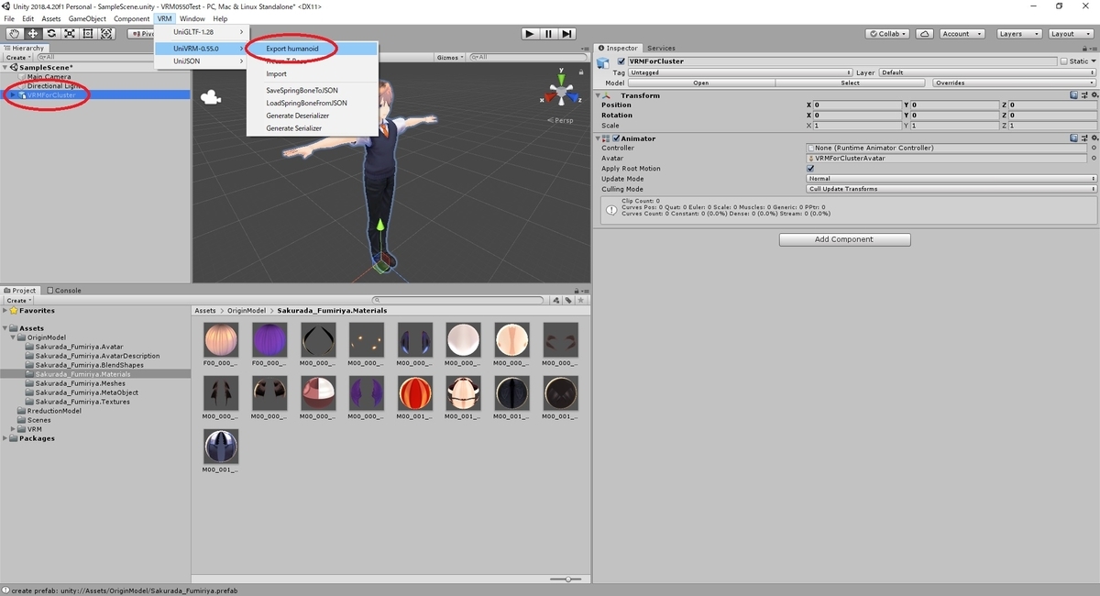This screenshot has width=1100, height=596.
Task: Switch to the Console tab
Action: tap(63, 291)
